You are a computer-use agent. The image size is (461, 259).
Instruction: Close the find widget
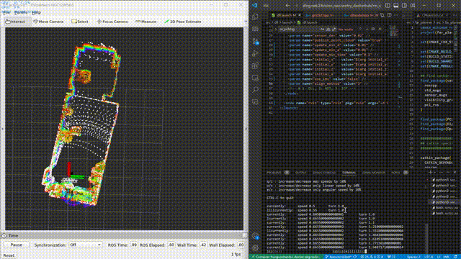[x=380, y=29]
